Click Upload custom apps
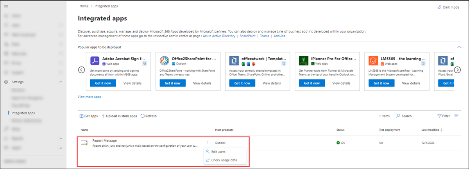 pos(119,116)
